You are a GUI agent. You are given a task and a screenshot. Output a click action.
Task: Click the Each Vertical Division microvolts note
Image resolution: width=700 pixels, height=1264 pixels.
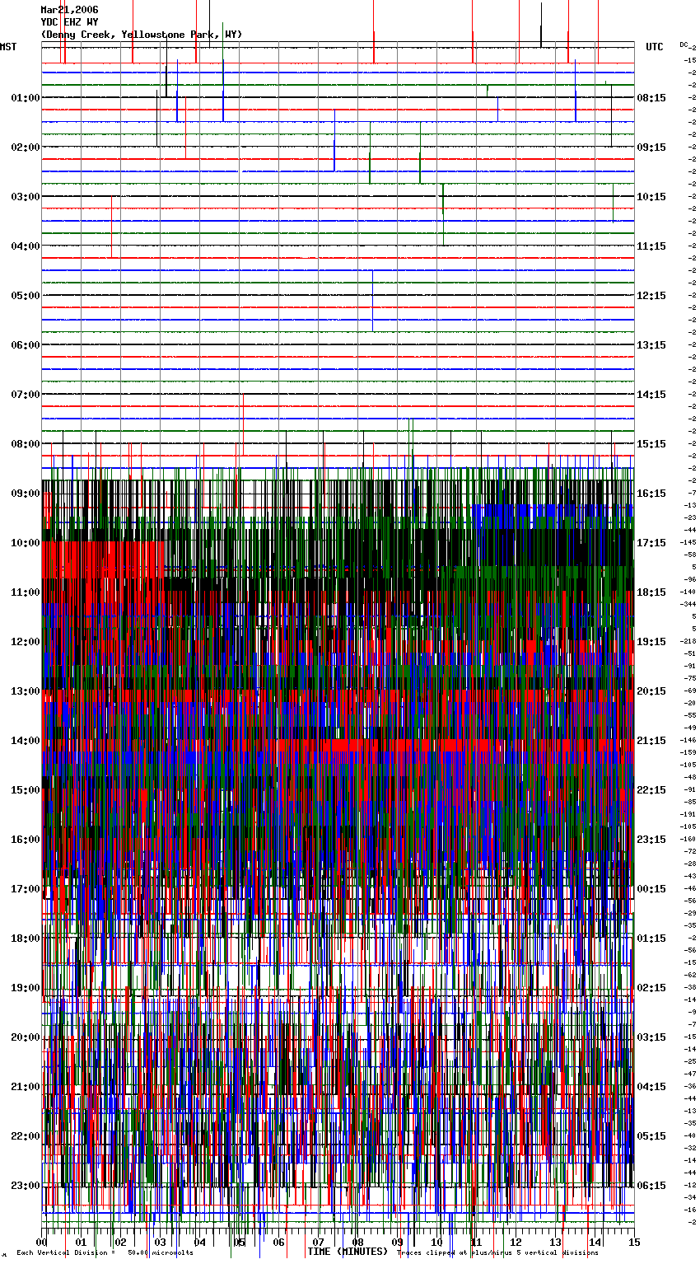point(105,1253)
